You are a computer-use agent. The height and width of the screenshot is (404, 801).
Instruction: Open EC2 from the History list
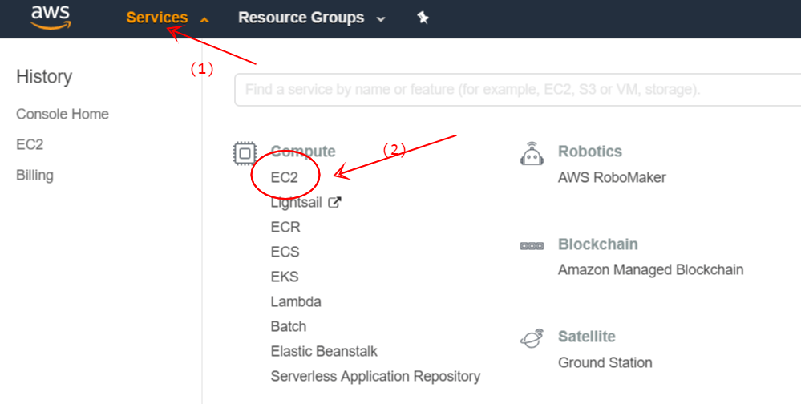pos(30,144)
